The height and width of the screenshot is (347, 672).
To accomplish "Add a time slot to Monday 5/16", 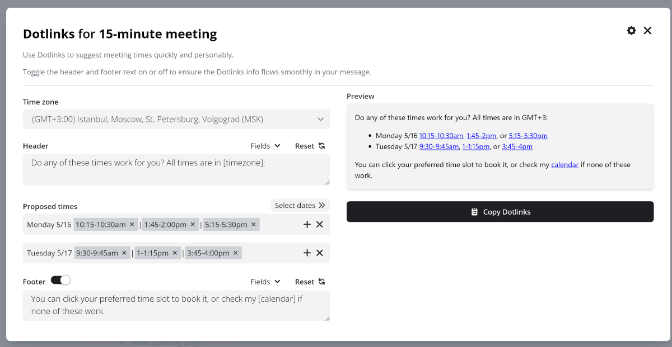I will 307,225.
